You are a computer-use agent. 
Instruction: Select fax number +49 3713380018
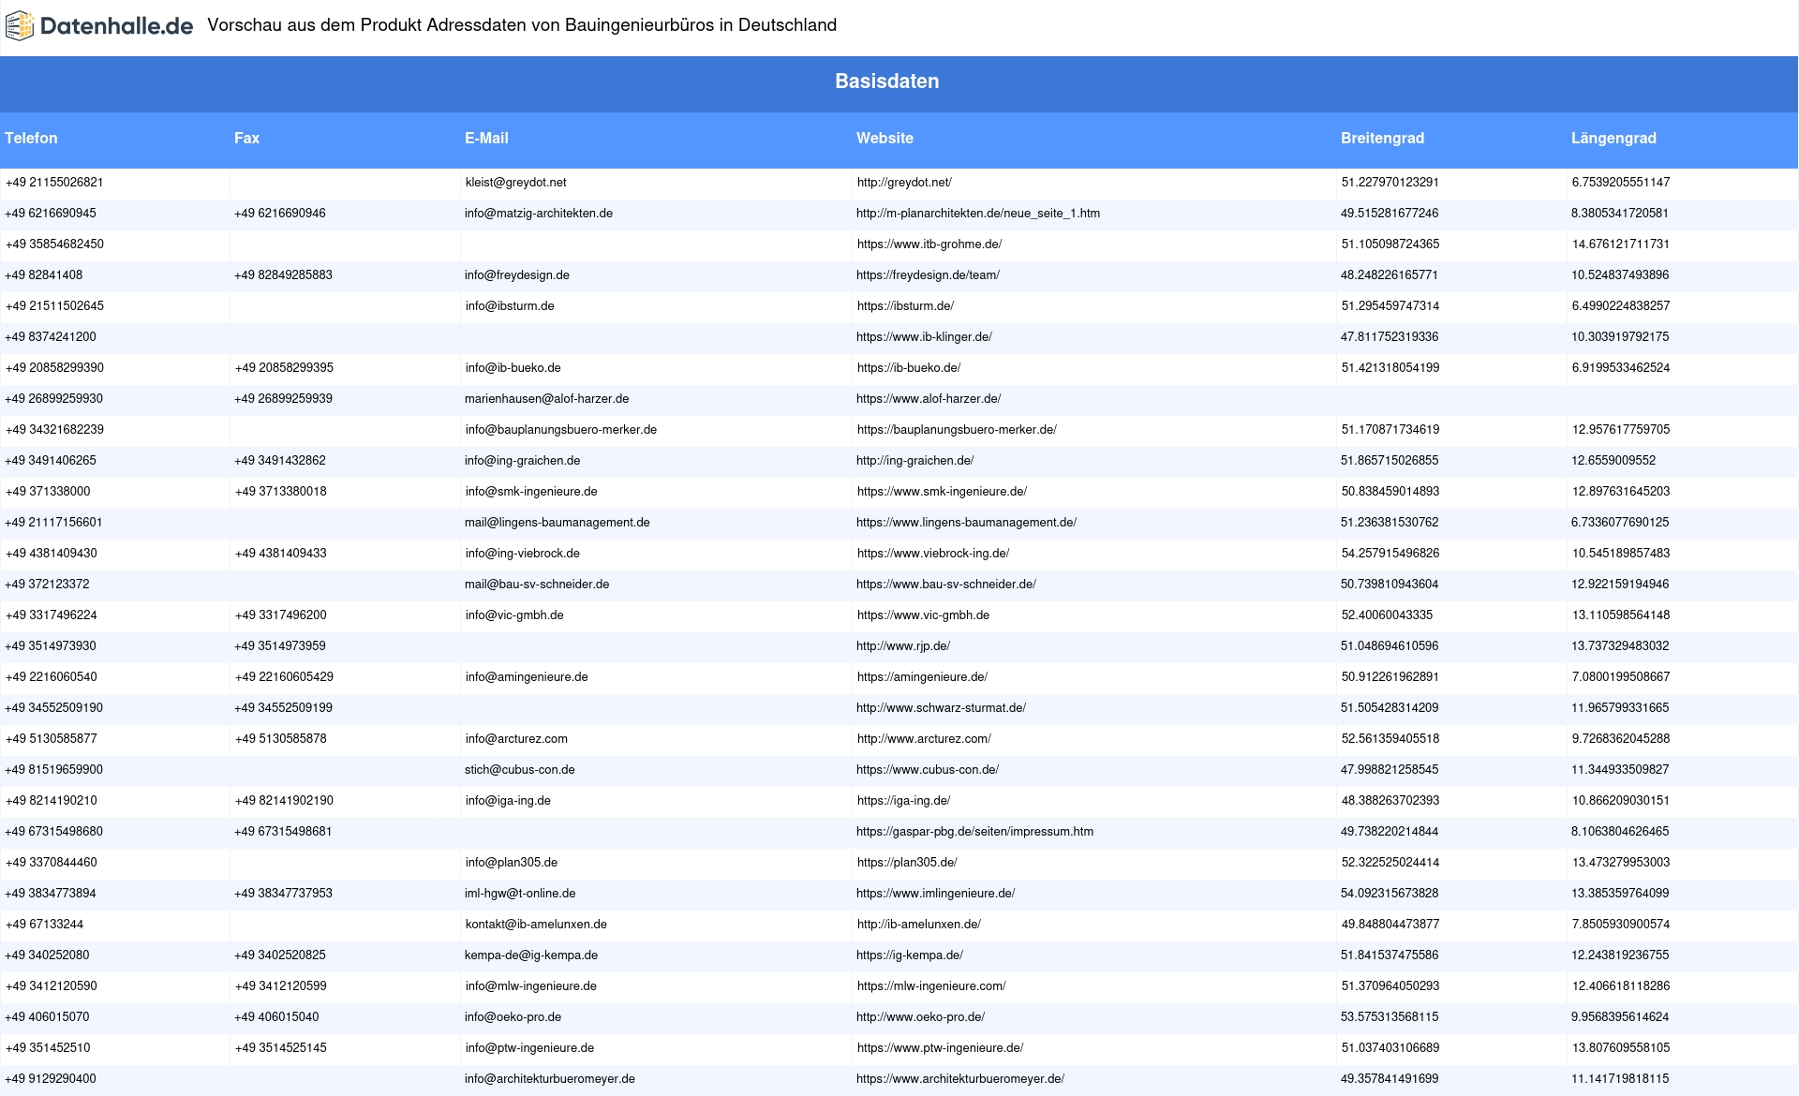pyautogui.click(x=281, y=492)
